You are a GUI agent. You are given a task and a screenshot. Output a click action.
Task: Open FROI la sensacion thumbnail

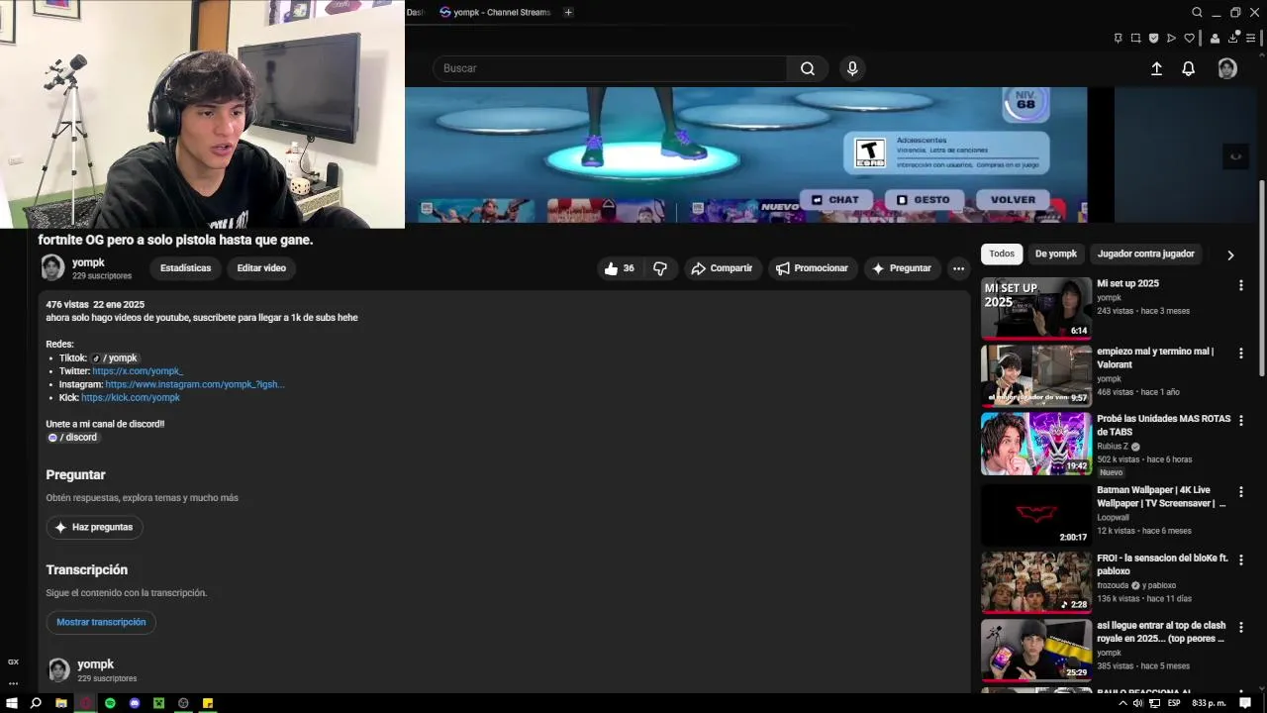pyautogui.click(x=1036, y=582)
